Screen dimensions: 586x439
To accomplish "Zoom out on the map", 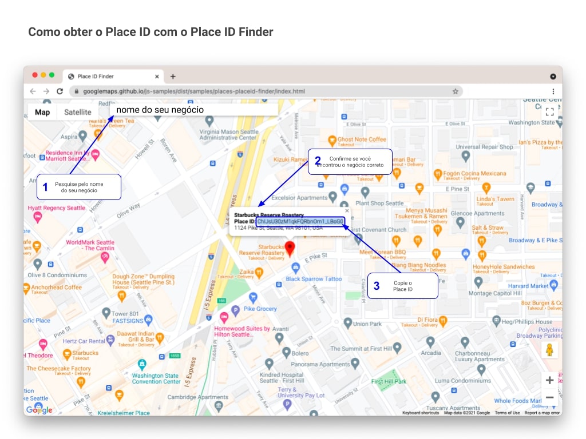I will [549, 397].
